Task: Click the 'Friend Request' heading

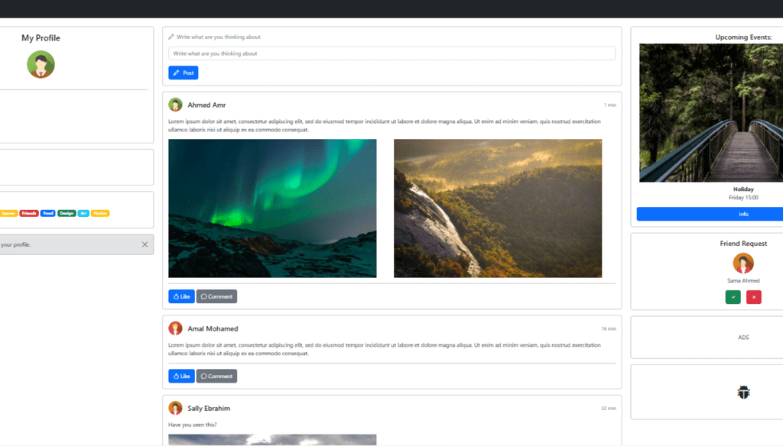Action: 743,244
